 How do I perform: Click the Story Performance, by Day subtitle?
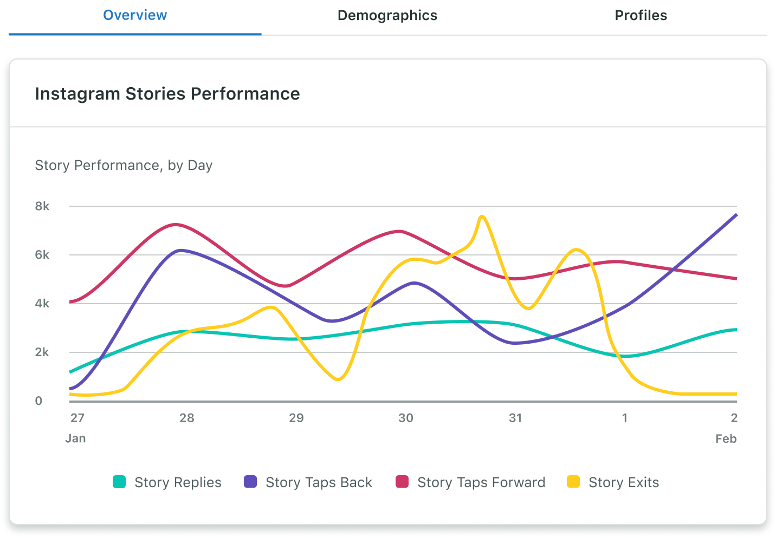point(124,165)
